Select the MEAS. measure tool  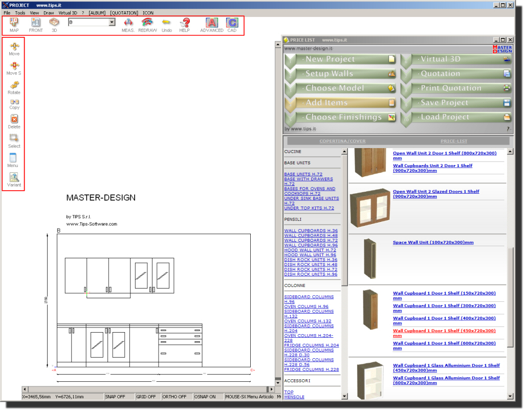point(128,25)
